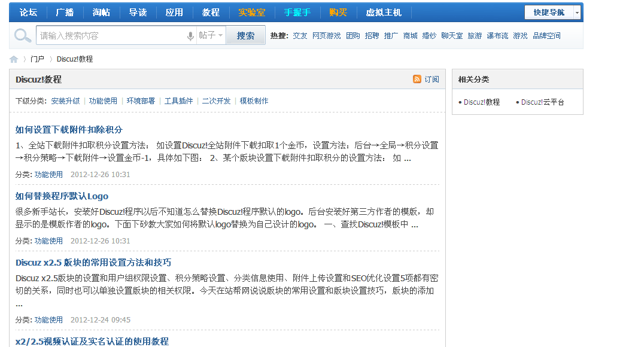Select 虚拟主机 from the top navigation

[x=384, y=12]
